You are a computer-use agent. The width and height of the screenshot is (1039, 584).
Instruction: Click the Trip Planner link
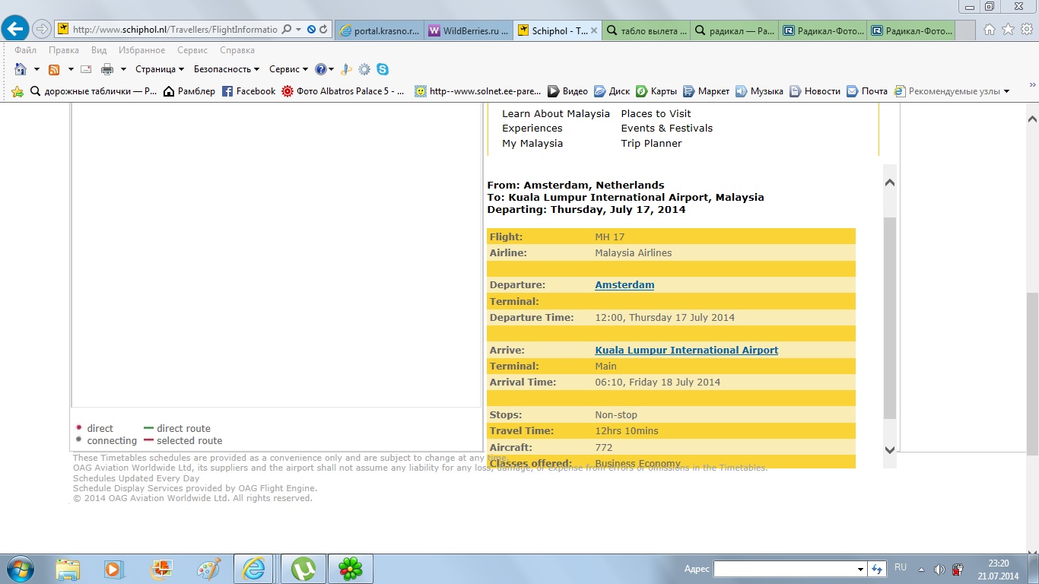click(x=652, y=144)
